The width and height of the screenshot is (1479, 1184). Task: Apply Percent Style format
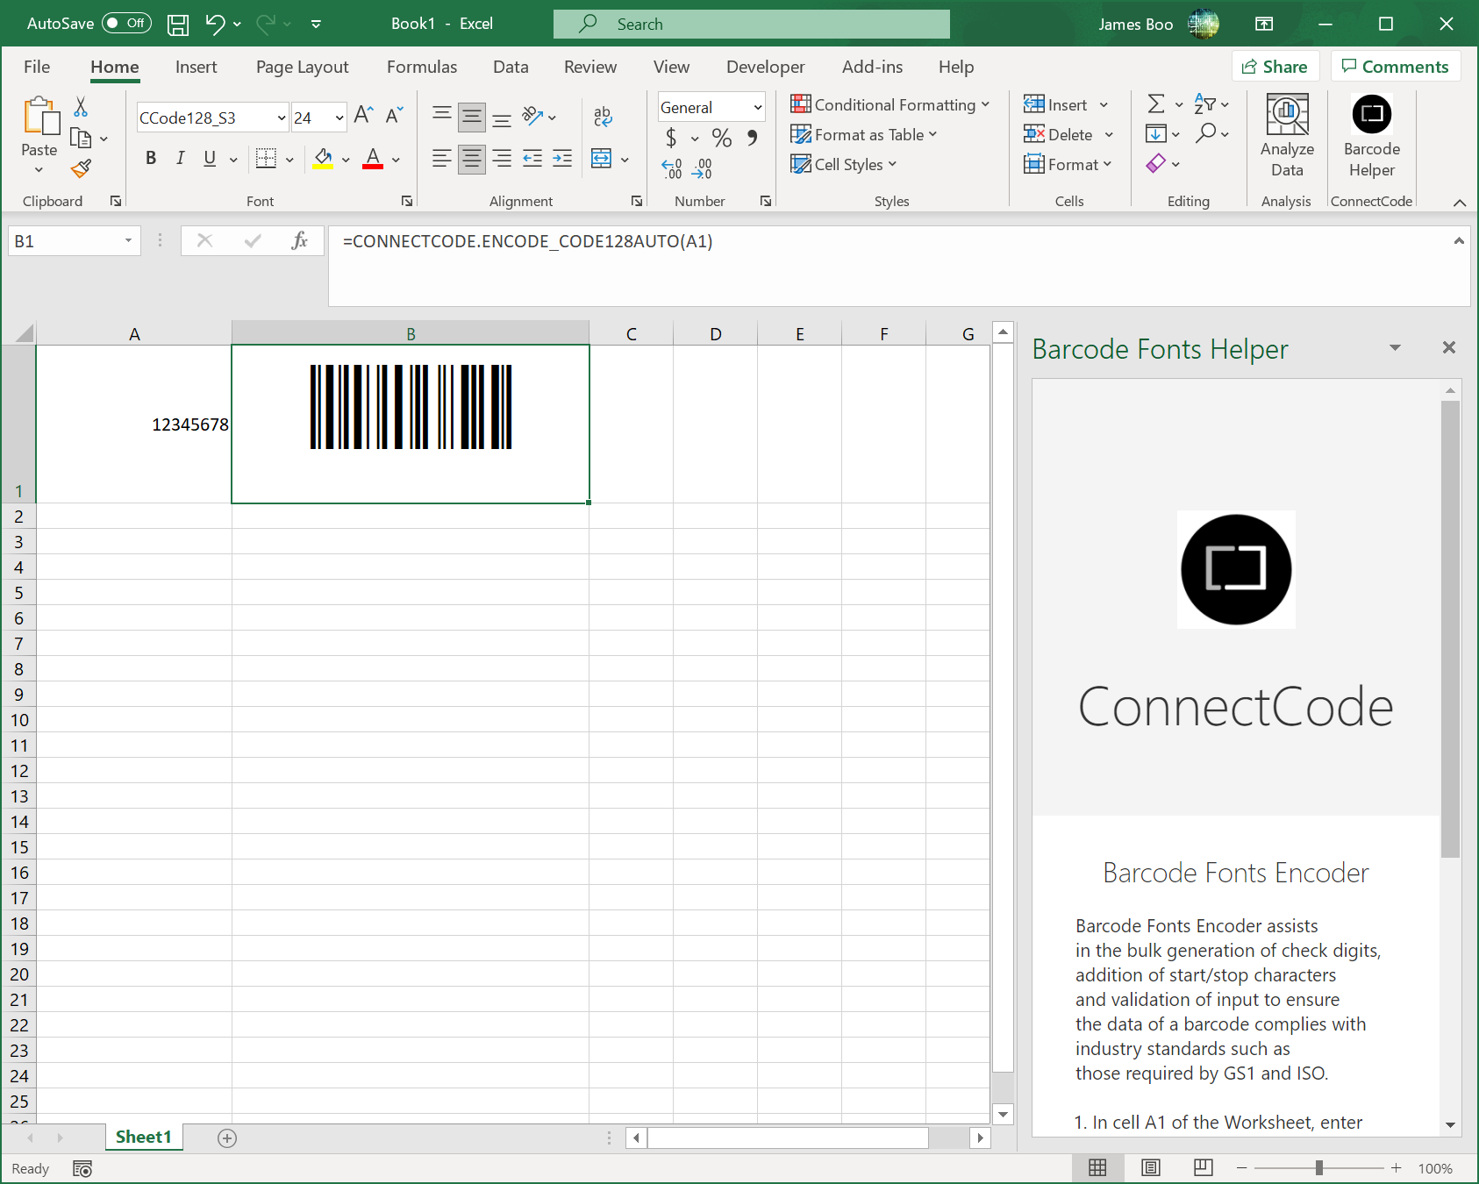(x=721, y=138)
